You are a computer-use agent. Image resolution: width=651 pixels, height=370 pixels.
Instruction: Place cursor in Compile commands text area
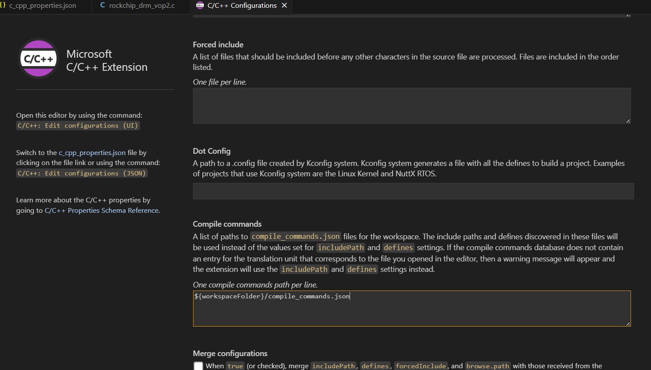(411, 311)
